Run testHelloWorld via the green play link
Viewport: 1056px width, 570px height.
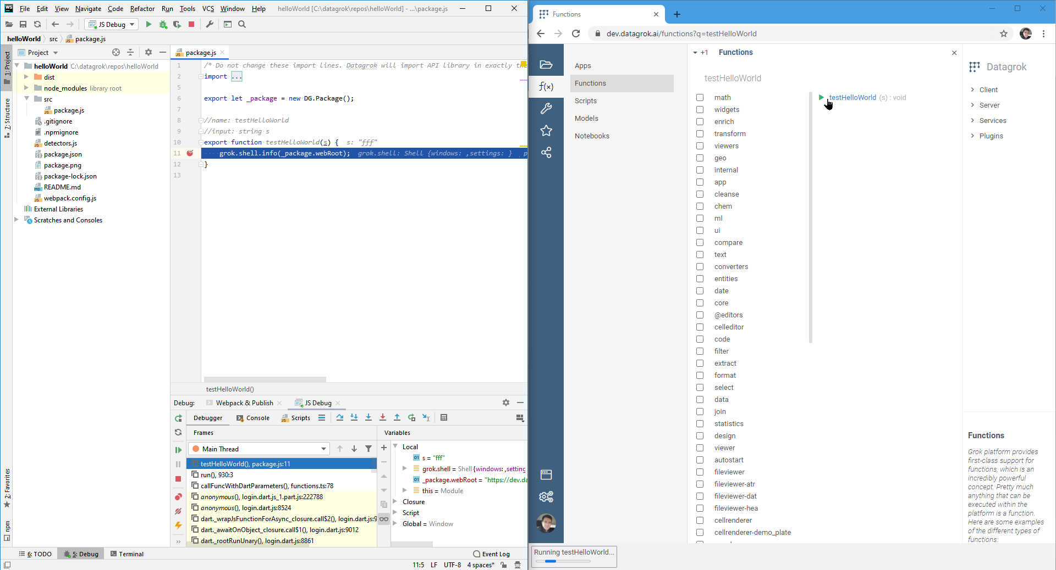click(x=820, y=97)
